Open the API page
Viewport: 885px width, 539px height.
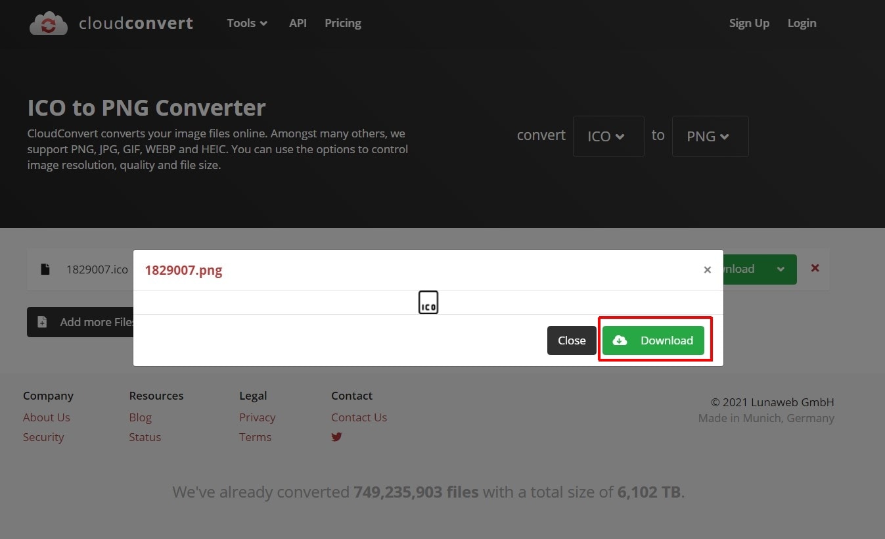point(298,23)
